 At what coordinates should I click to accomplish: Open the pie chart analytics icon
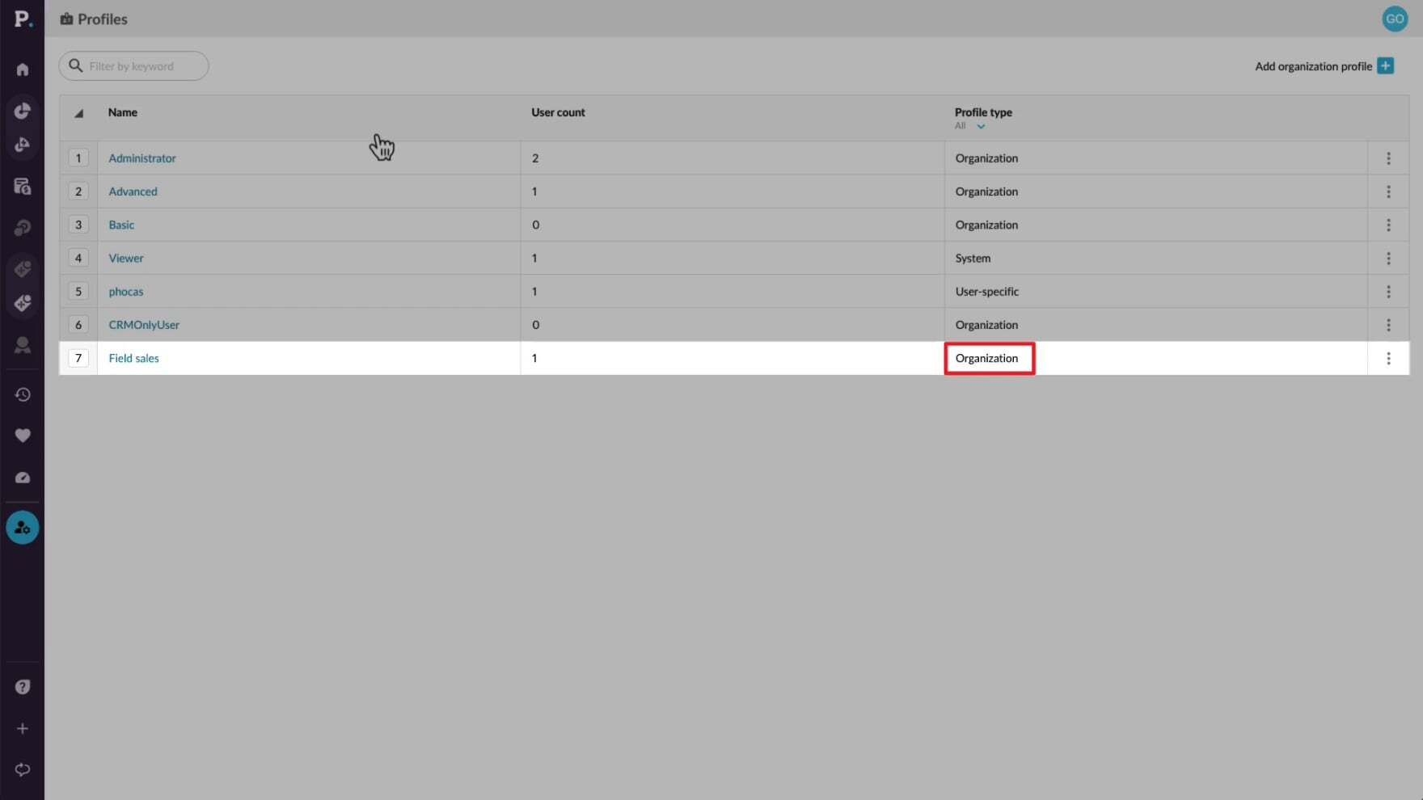[x=23, y=111]
